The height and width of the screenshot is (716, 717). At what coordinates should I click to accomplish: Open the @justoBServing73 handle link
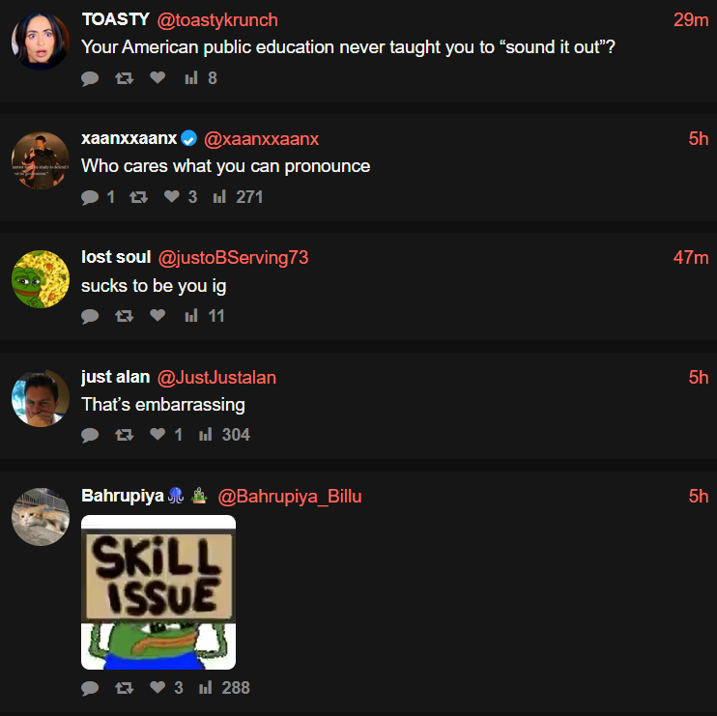pos(233,257)
